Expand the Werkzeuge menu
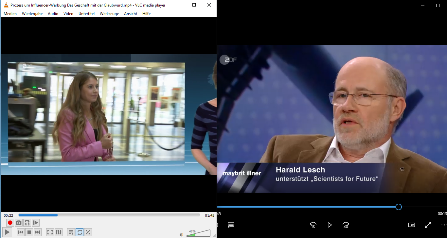Screen dimensions: 447x238 [x=109, y=14]
